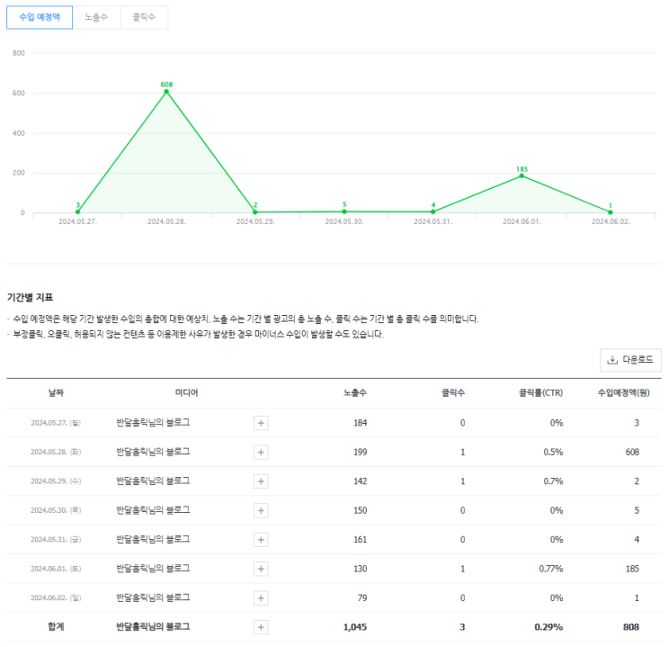Click the 2024.05.30 chart point labeled 5

pyautogui.click(x=344, y=211)
